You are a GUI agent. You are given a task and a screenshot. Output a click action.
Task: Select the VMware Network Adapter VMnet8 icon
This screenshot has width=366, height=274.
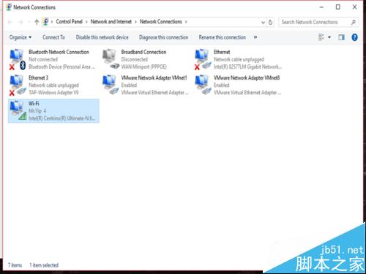coord(203,85)
